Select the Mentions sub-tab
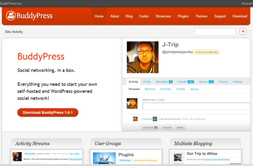 [150, 89]
